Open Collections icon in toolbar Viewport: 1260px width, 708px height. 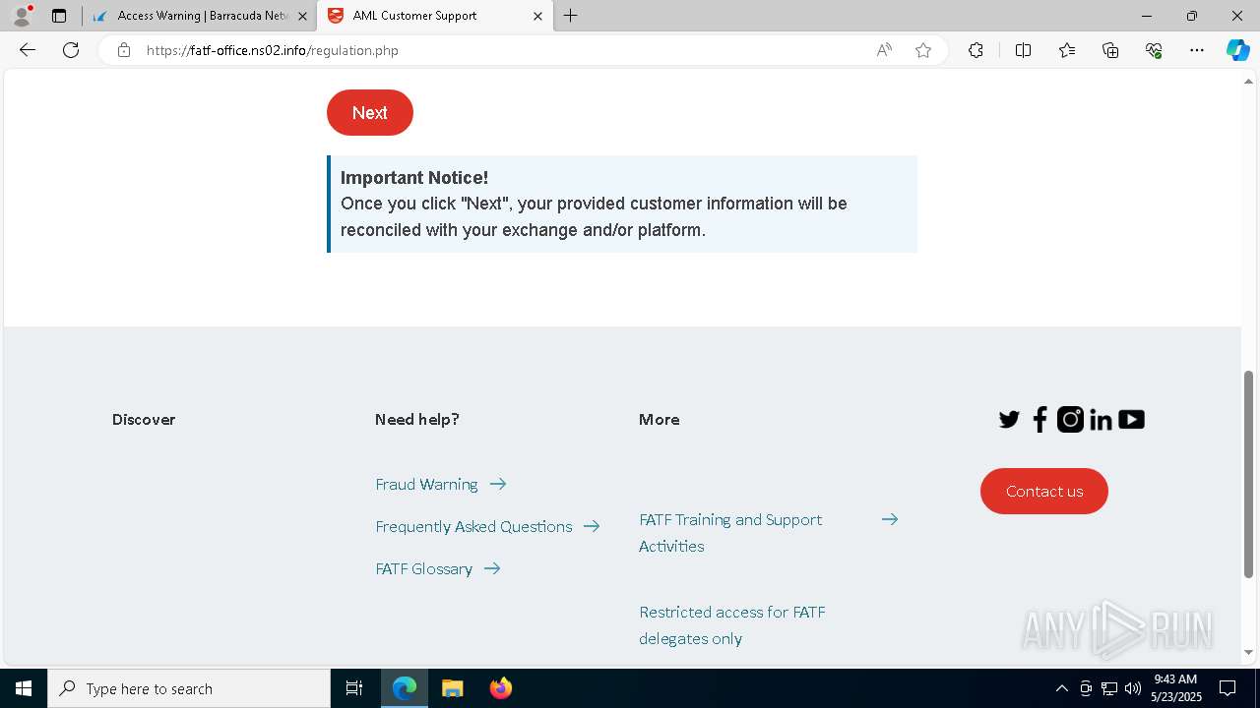tap(1110, 50)
